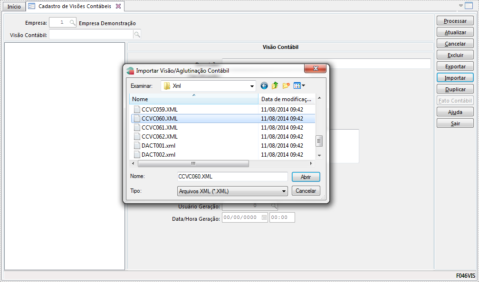Open small dropdown arrow at top right
Viewport: 479px width, 282px height.
461,6
